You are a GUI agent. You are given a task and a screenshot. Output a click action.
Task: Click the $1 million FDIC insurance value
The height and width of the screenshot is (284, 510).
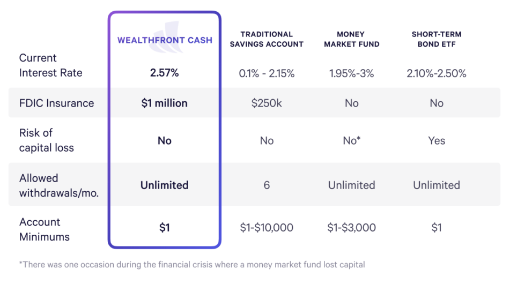pos(165,103)
